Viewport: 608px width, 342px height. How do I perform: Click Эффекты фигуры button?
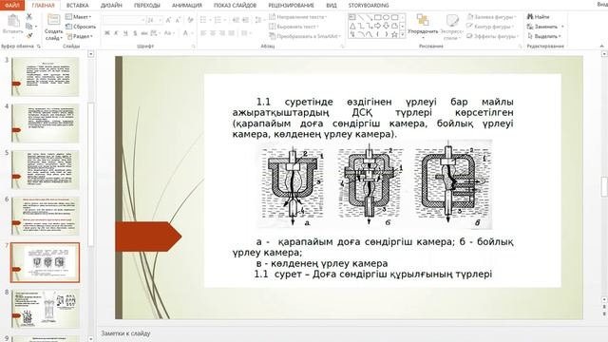coord(492,36)
